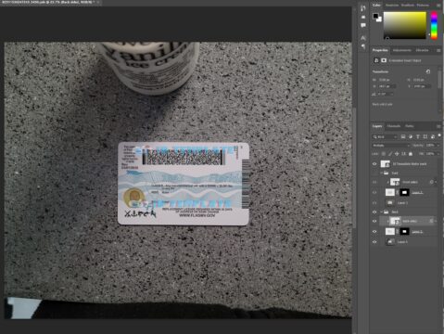Viewport: 444px width, 334px height.
Task: Open the layer Opacity dropdown
Action: (432, 145)
